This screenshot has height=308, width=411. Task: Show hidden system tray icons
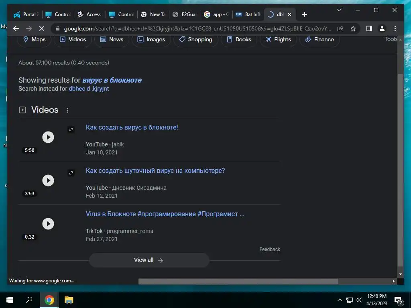click(340, 300)
